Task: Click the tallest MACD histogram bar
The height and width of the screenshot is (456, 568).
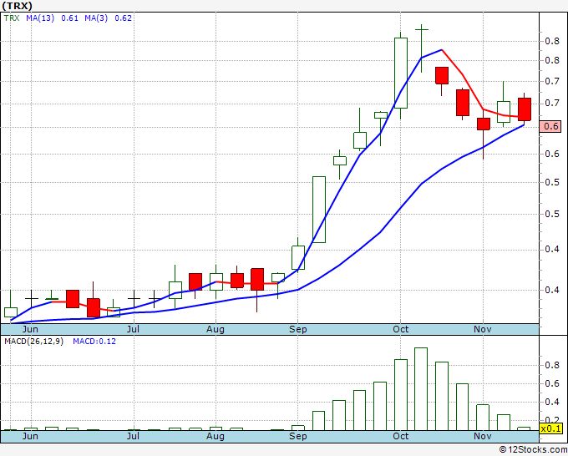Action: coord(421,389)
